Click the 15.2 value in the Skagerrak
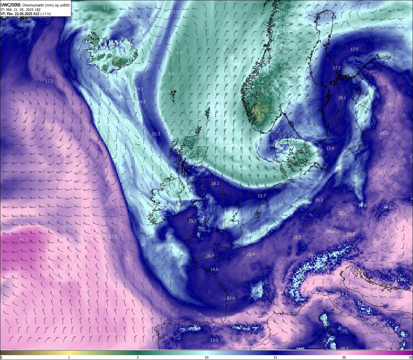Image resolution: width=413 pixels, height=360 pixels. pyautogui.click(x=276, y=131)
